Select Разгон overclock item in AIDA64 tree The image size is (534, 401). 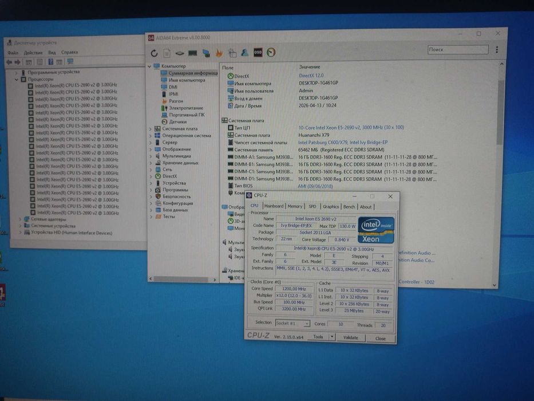point(176,101)
